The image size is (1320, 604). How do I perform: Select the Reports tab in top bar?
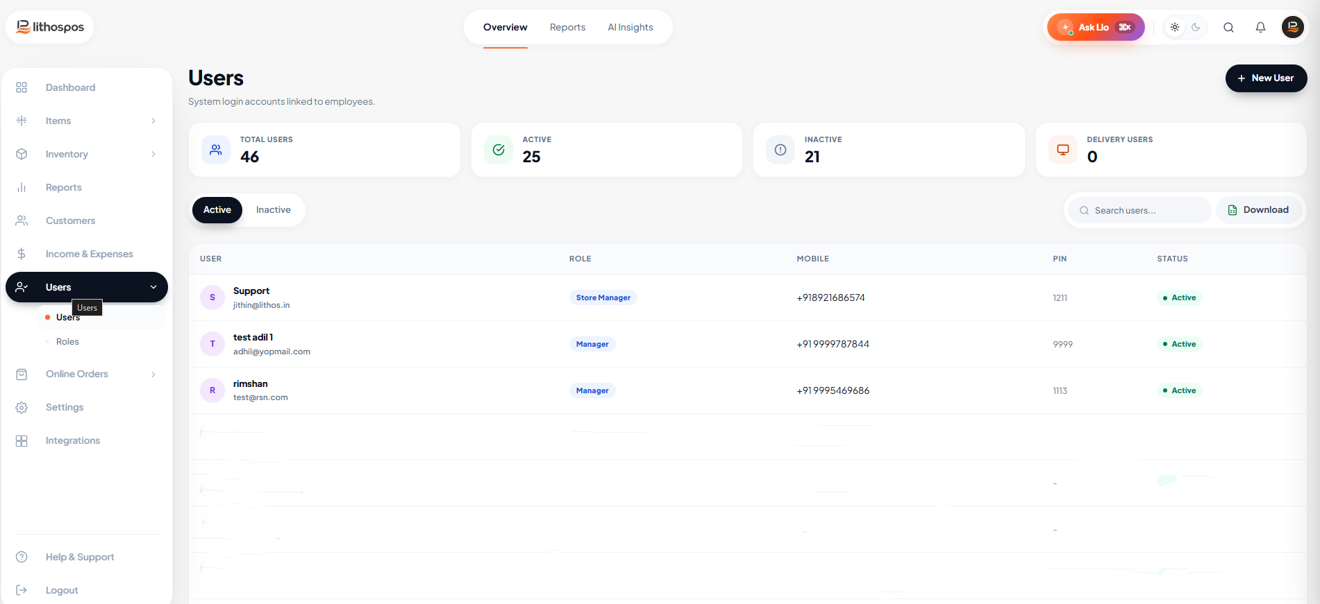tap(567, 28)
